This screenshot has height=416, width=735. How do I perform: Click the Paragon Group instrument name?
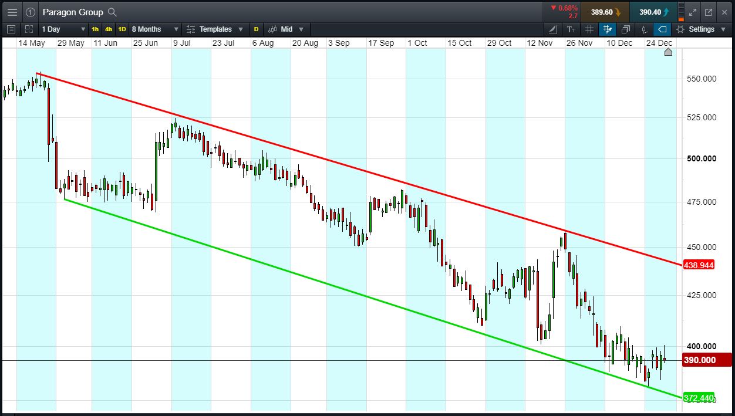[73, 12]
